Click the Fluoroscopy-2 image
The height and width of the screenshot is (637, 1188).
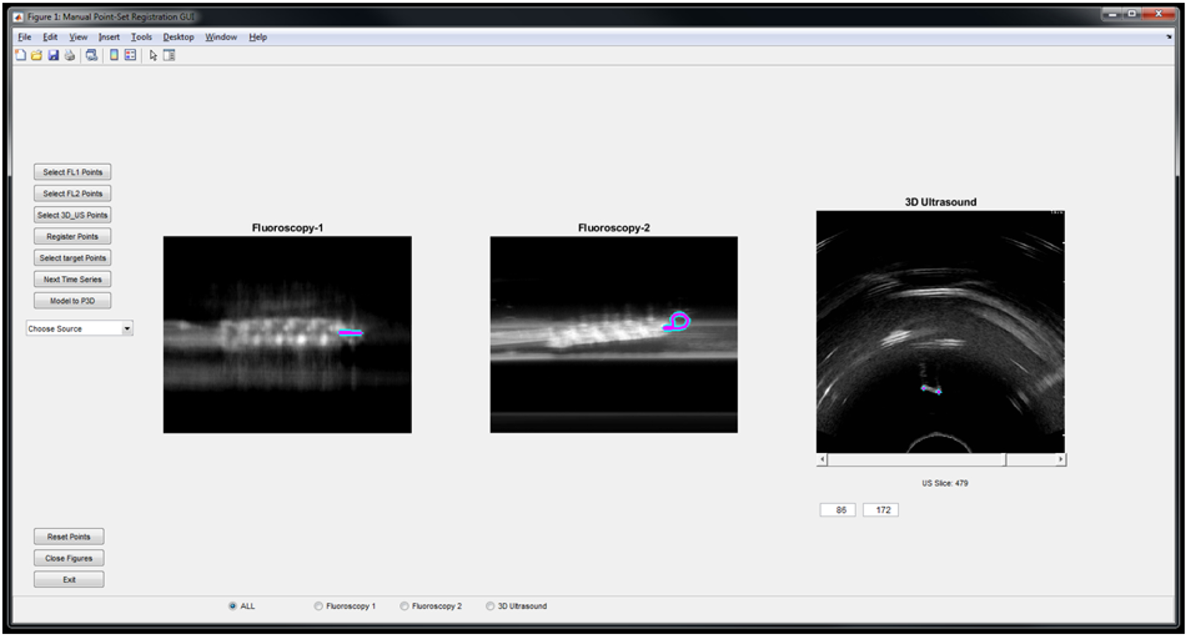(x=614, y=335)
